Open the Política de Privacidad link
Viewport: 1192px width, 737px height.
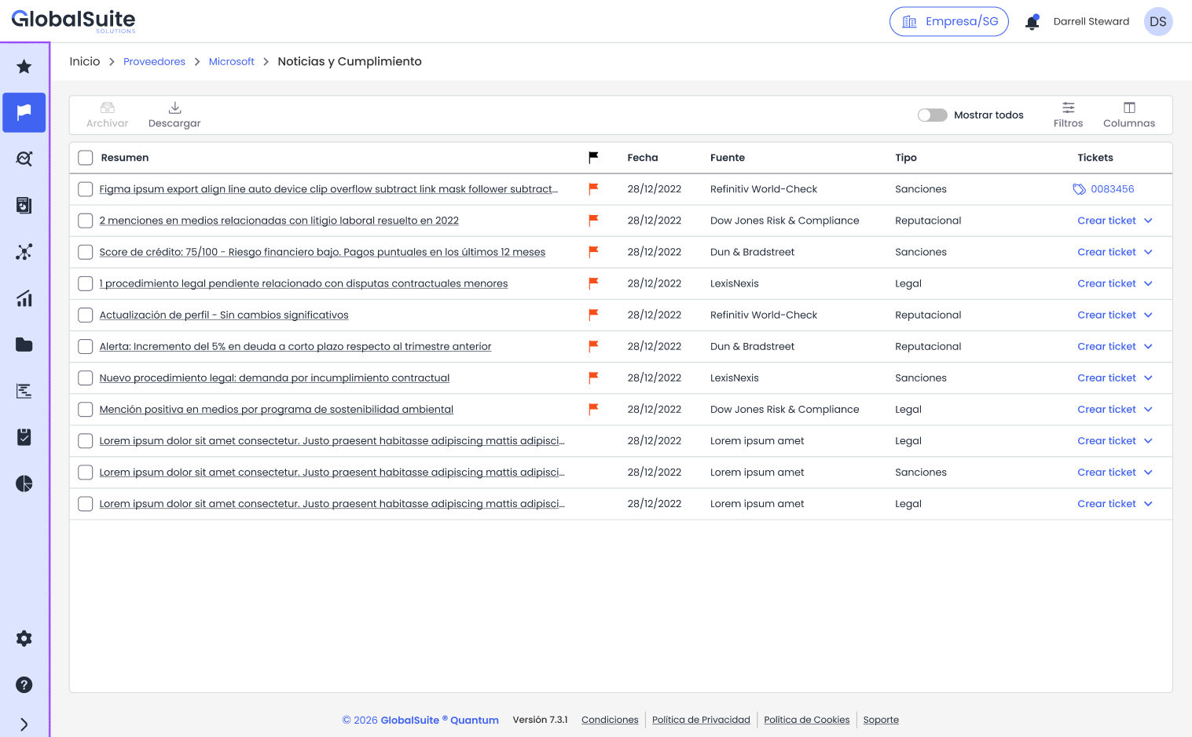[701, 720]
